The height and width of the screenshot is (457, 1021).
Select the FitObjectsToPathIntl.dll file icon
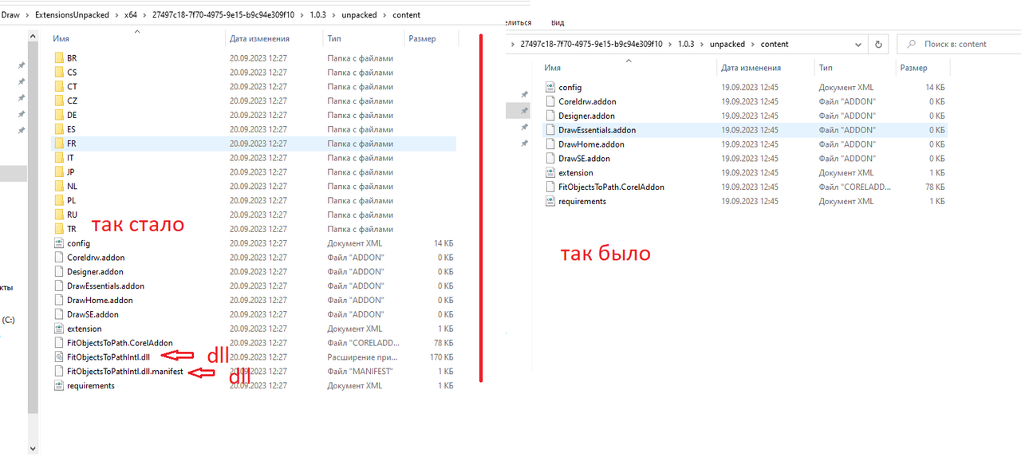pos(59,357)
